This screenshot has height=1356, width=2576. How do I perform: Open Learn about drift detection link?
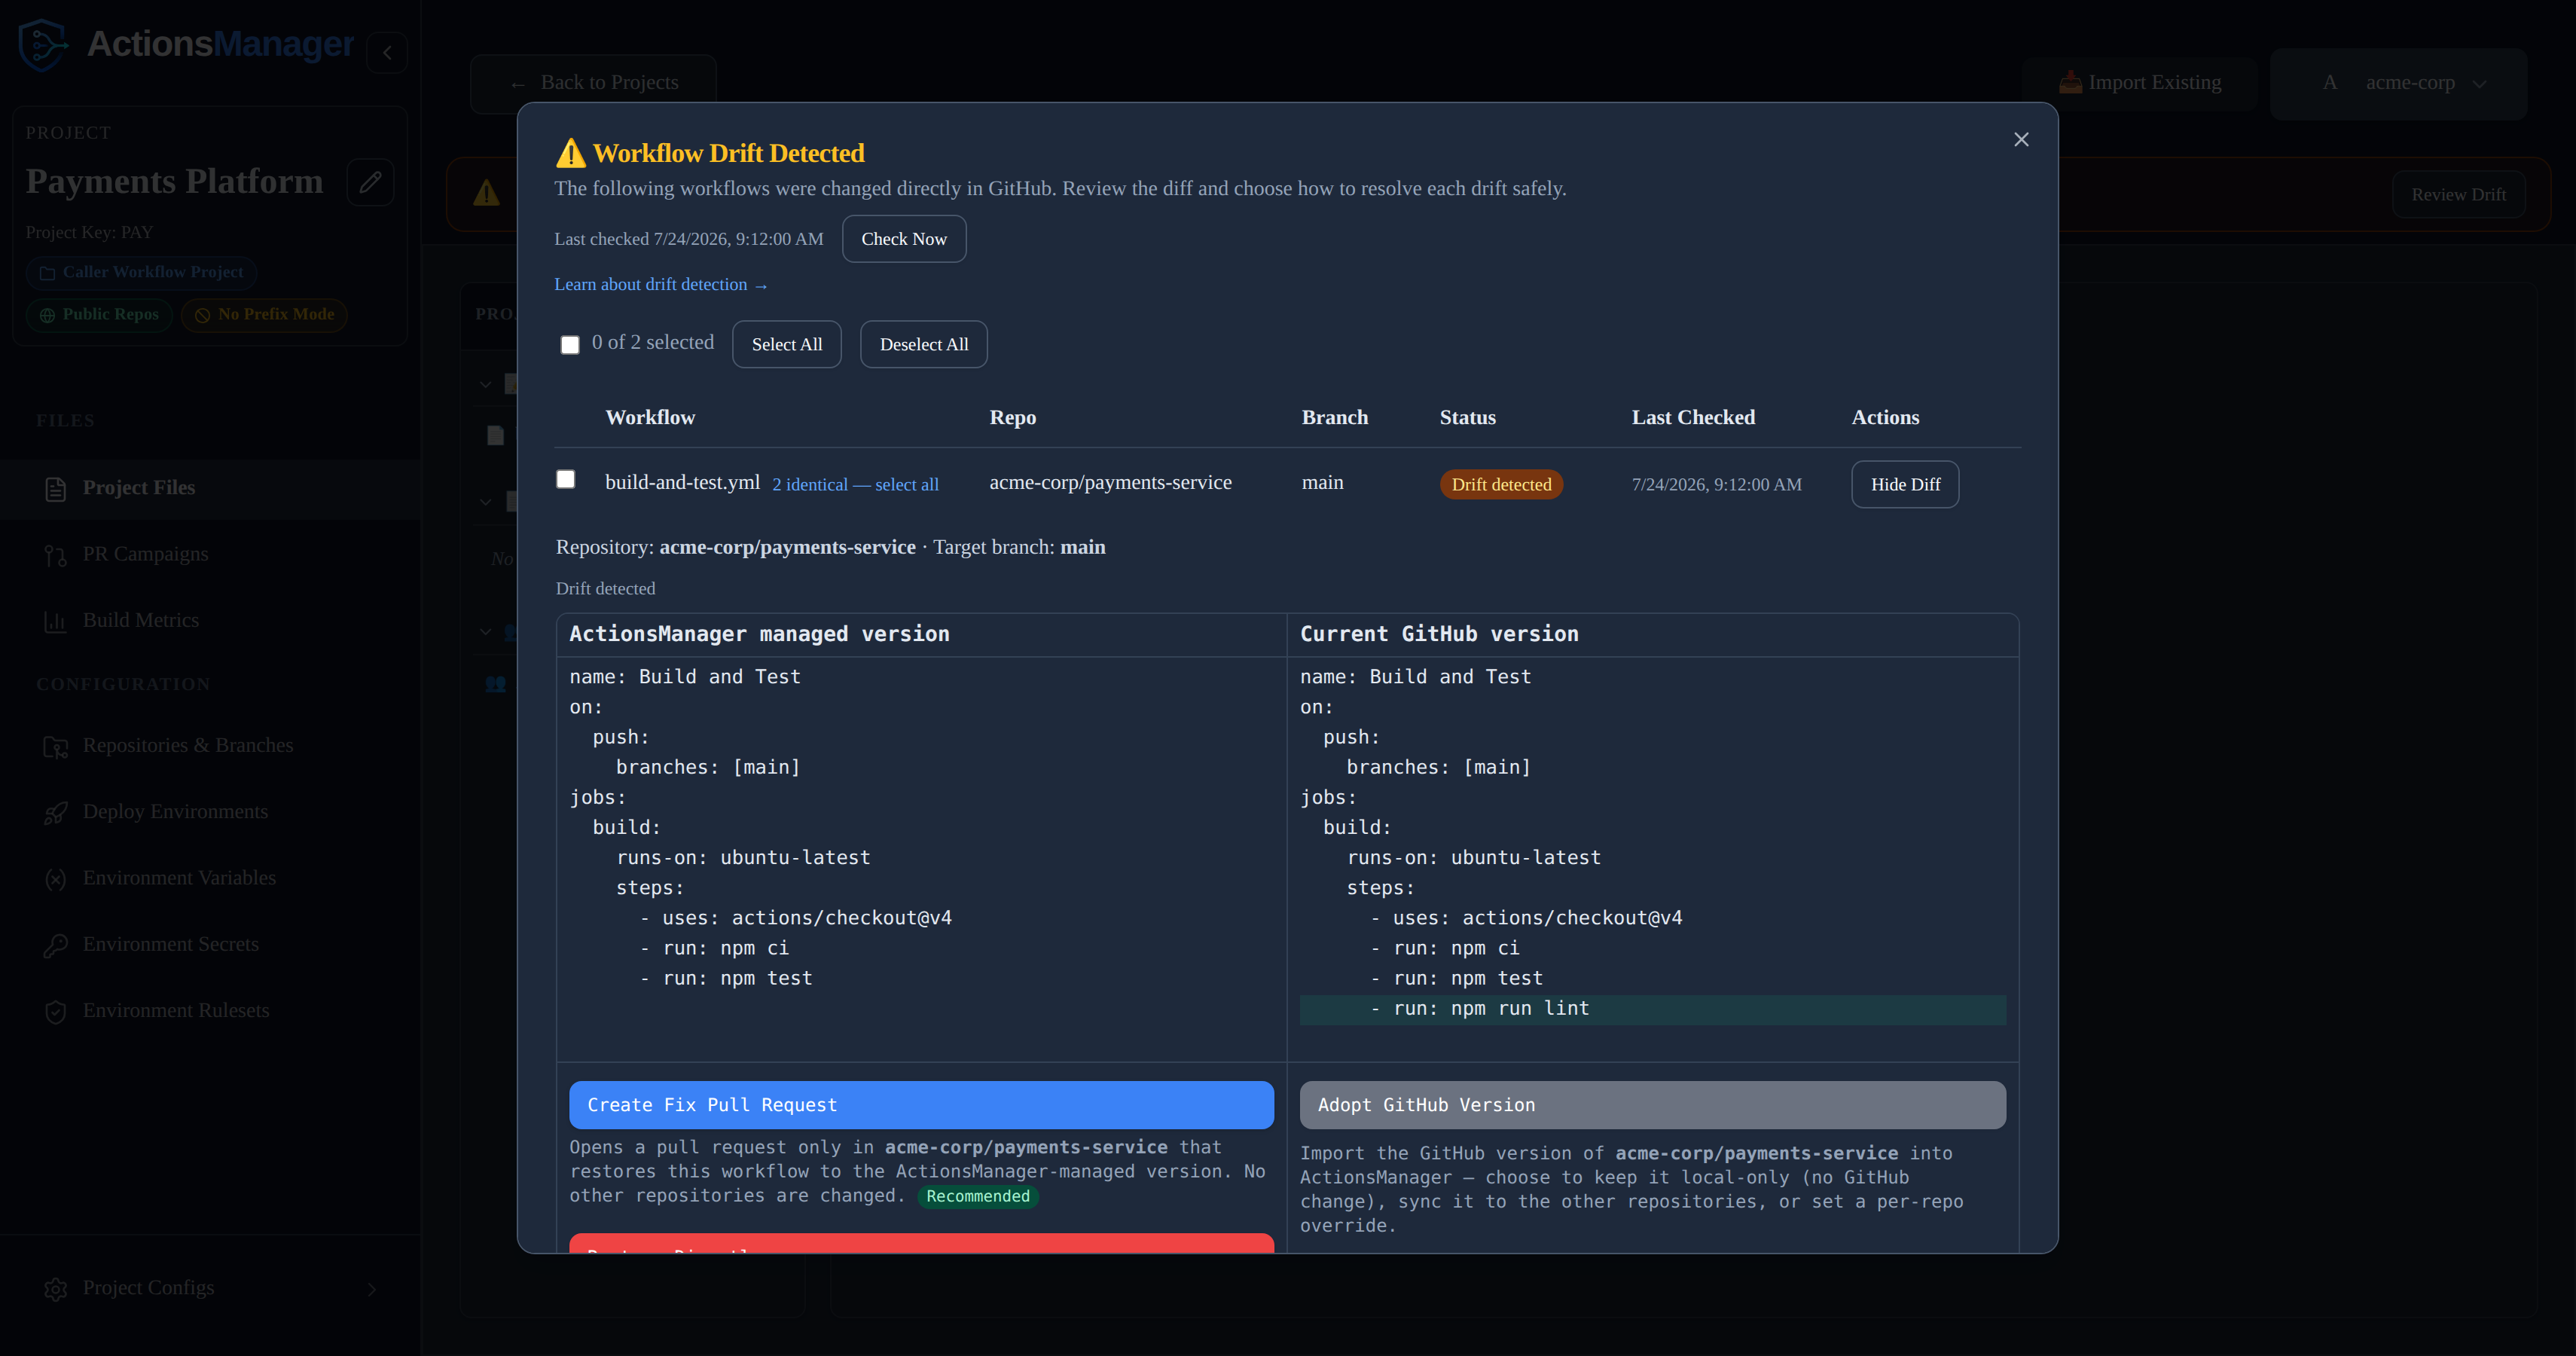point(661,285)
